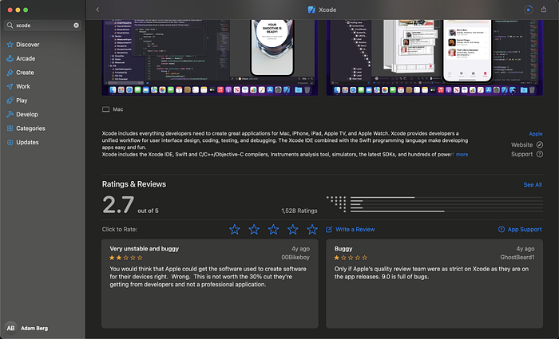Open the Apple developer link
Image resolution: width=559 pixels, height=339 pixels.
tap(536, 134)
